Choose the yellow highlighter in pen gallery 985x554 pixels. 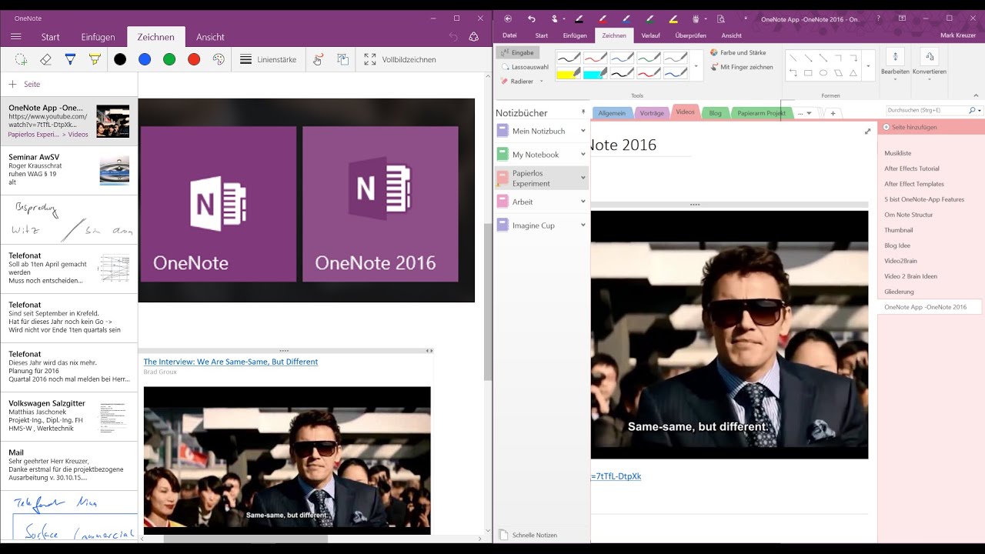pyautogui.click(x=568, y=73)
